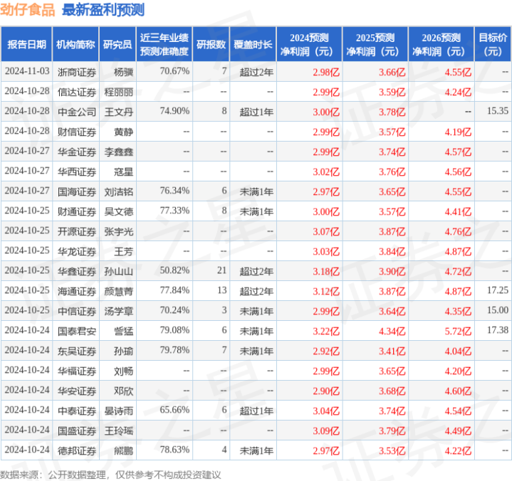Click 华龙证券 institution cell
Image resolution: width=512 pixels, height=481 pixels.
(77, 252)
